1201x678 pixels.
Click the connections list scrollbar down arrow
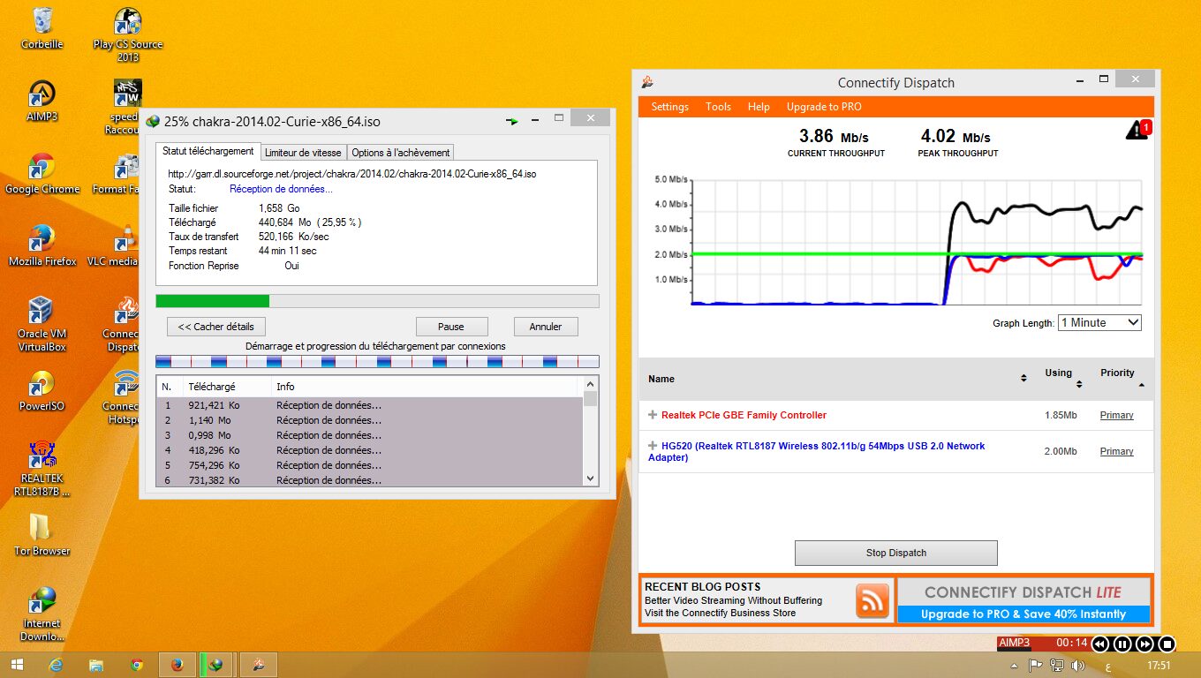pos(591,478)
